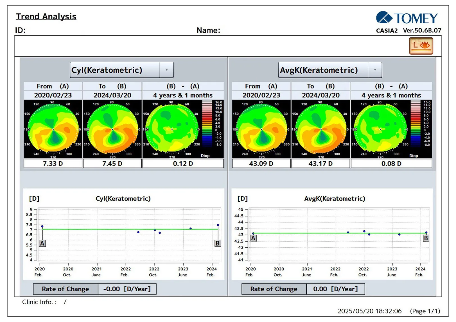Click the 0.00 [D/Year] value field

(x=335, y=289)
